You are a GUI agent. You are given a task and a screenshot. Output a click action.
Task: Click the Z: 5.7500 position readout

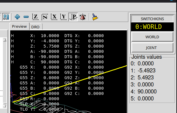(x=45, y=46)
